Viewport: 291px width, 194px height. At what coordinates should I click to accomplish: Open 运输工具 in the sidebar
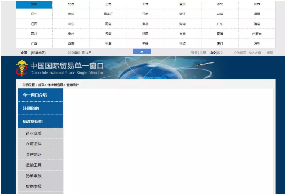40,165
